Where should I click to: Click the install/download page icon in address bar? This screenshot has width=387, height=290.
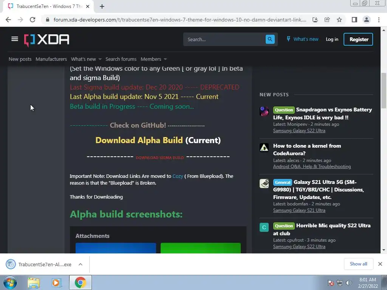point(315,20)
